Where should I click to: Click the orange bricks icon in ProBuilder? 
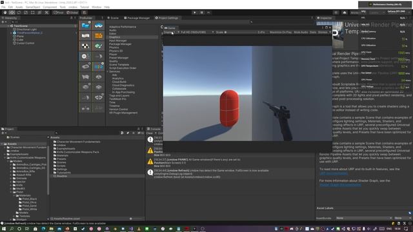[x=99, y=36]
